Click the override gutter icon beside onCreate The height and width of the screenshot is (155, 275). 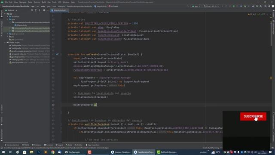(x=57, y=54)
